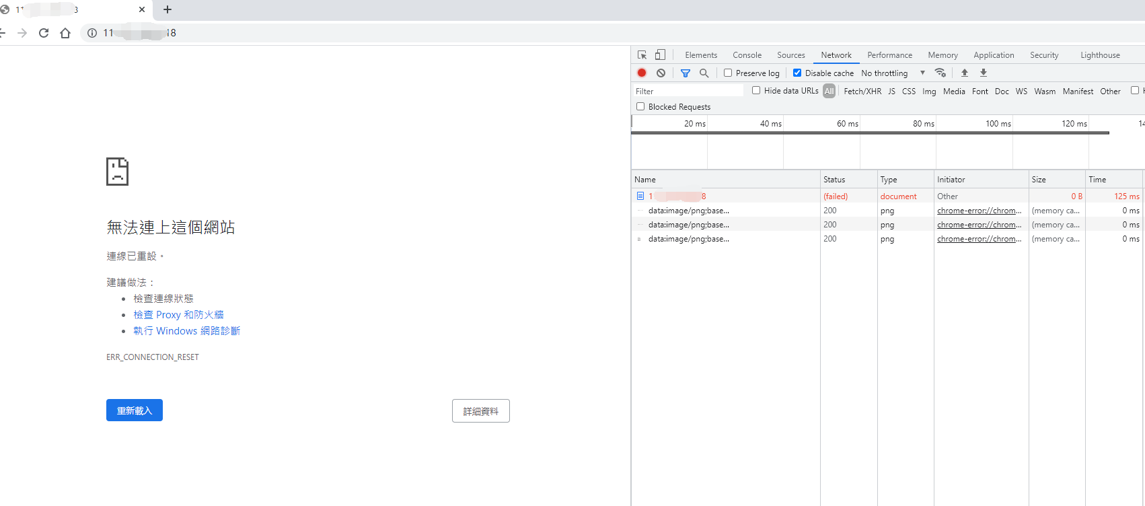Export HAR file with download arrow
This screenshot has width=1145, height=506.
pyautogui.click(x=983, y=73)
